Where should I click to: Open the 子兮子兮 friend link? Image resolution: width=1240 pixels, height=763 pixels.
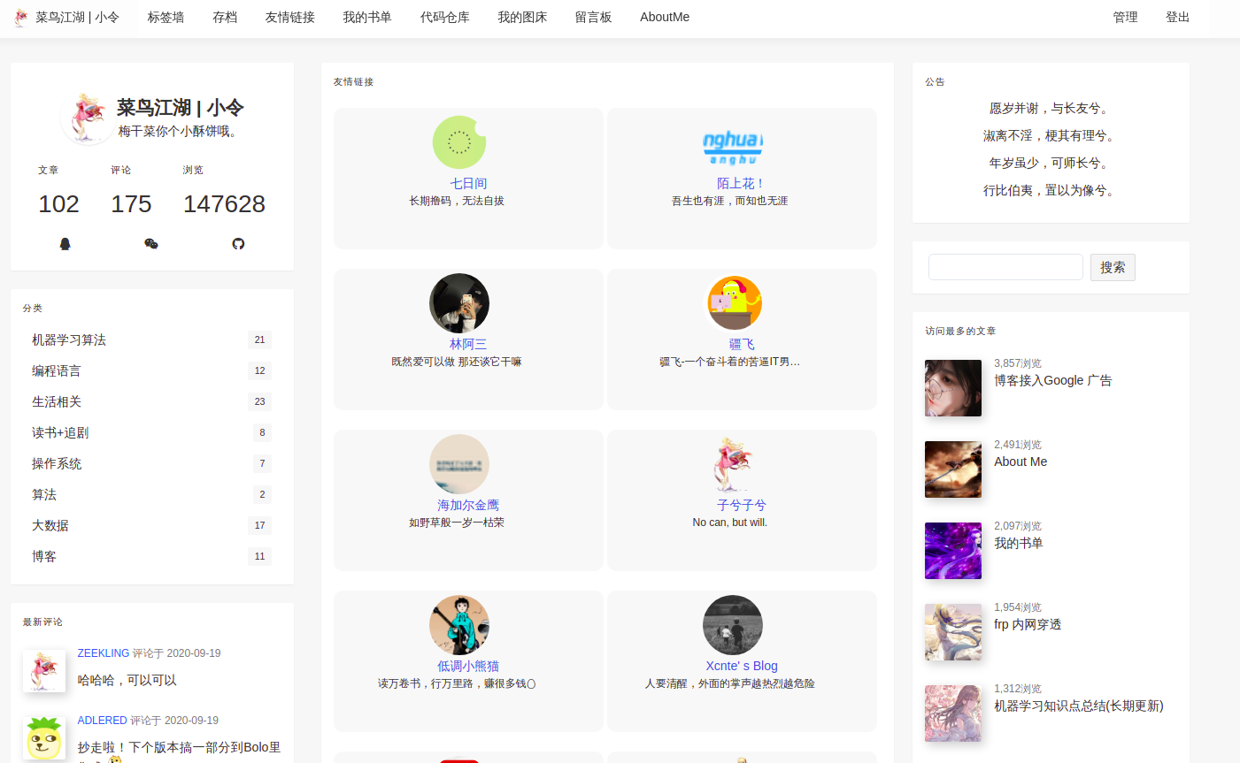click(742, 505)
